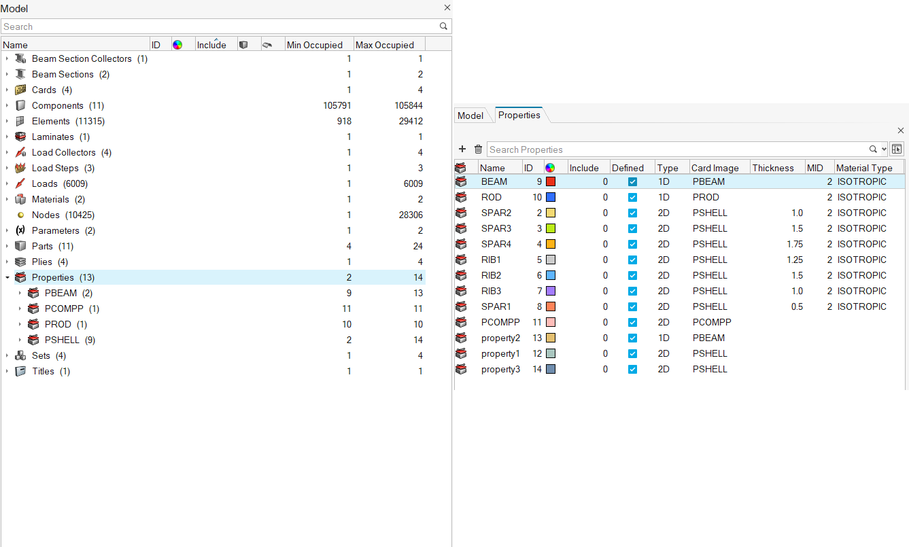Screen dimensions: 909x547
Task: Toggle the Defined checkbox for property3
Action: (632, 370)
